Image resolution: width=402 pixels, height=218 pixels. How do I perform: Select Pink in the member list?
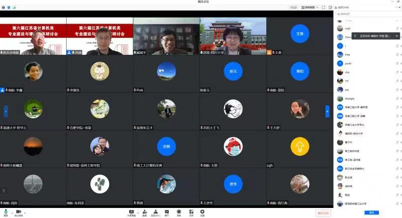pyautogui.click(x=347, y=54)
